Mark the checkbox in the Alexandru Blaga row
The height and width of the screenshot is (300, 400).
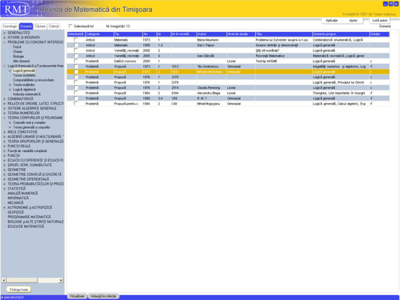point(76,93)
